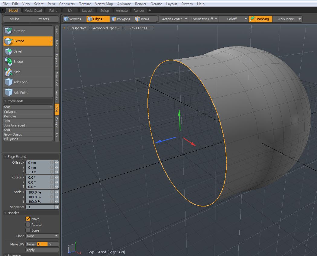Click the red X-axis move handle
This screenshot has width=317, height=256.
[x=189, y=142]
